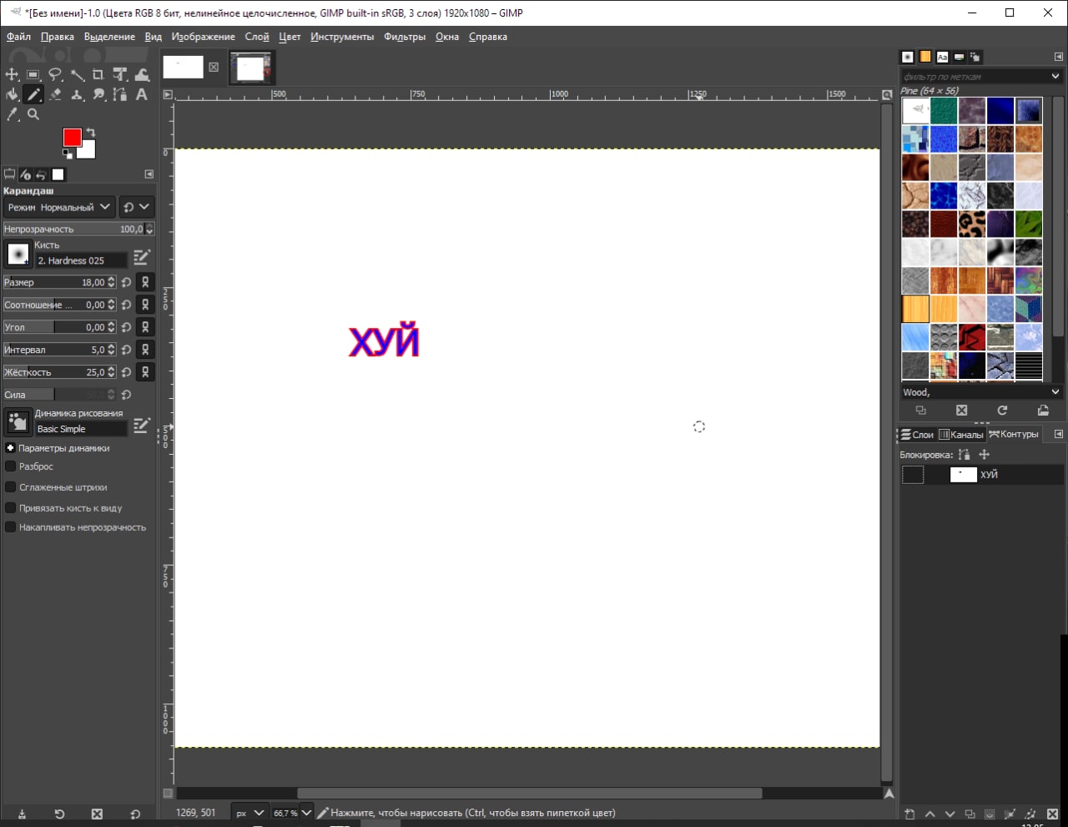1068x827 pixels.
Task: Swap foreground and background colors
Action: (91, 133)
